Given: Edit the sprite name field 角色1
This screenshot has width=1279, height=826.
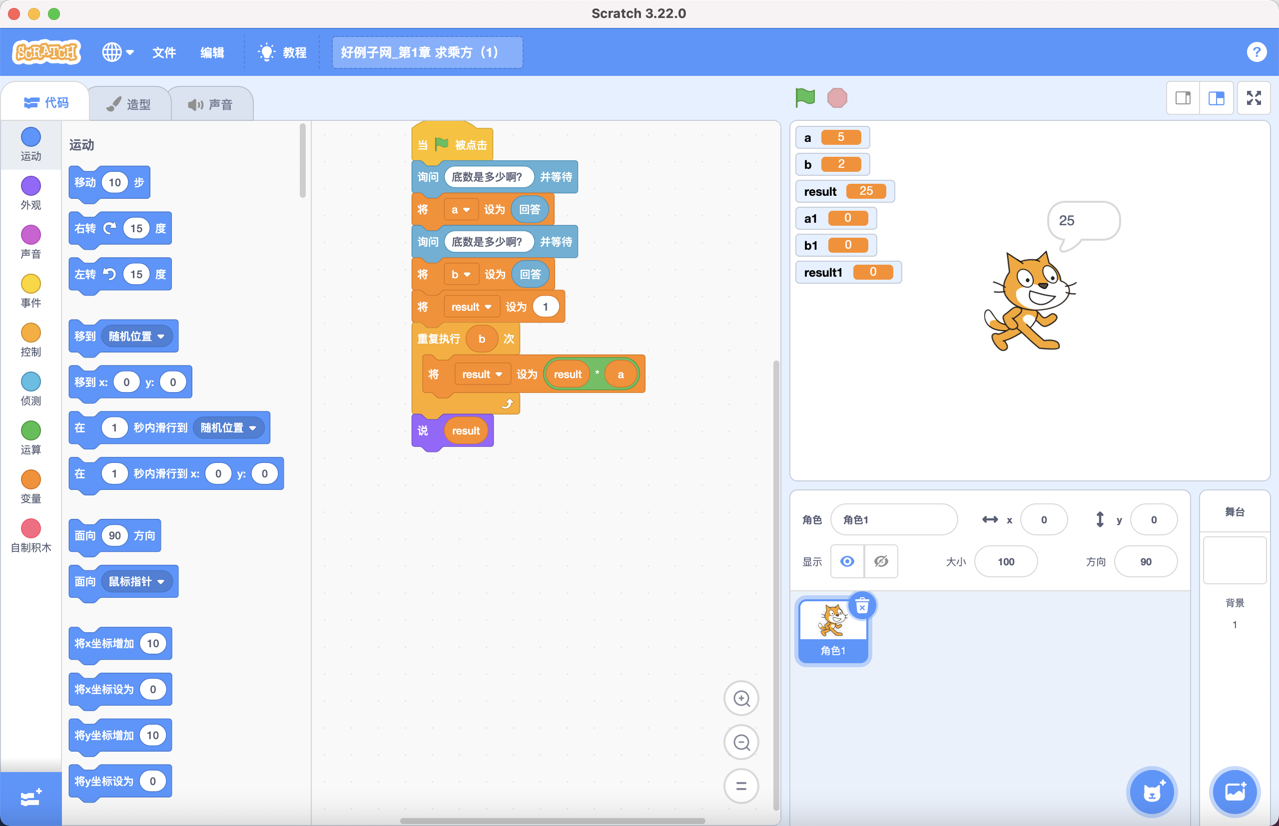Looking at the screenshot, I should (894, 519).
